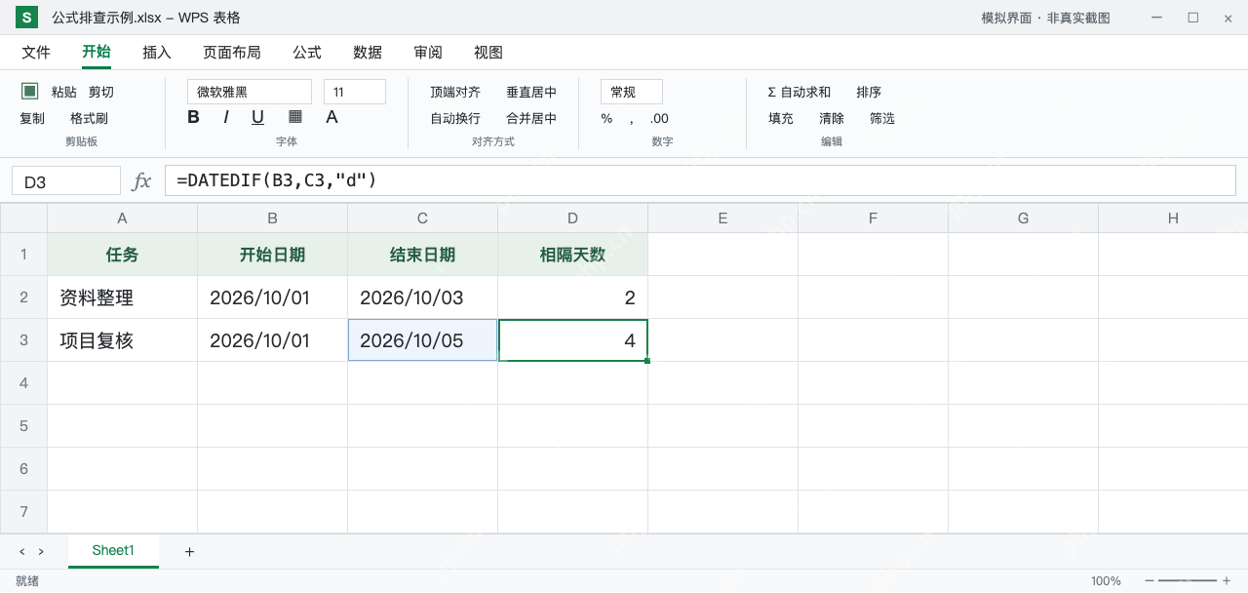Click Σ 自动求和 autosum
This screenshot has width=1248, height=593.
click(799, 92)
